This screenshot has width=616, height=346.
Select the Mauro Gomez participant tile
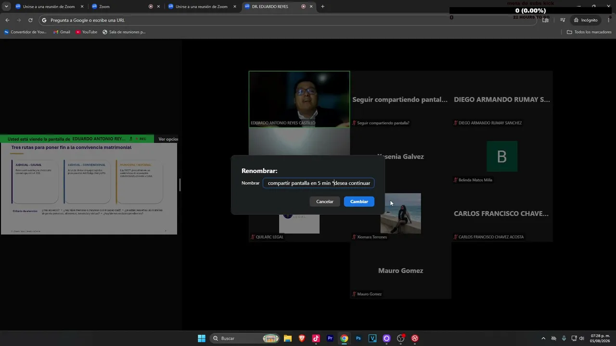pyautogui.click(x=400, y=271)
